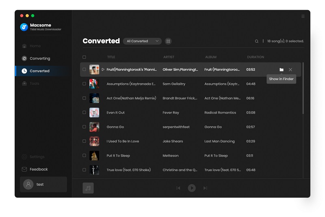This screenshot has height=217, width=325.
Task: Open the hamburger menu icon
Action: pyautogui.click(x=303, y=16)
